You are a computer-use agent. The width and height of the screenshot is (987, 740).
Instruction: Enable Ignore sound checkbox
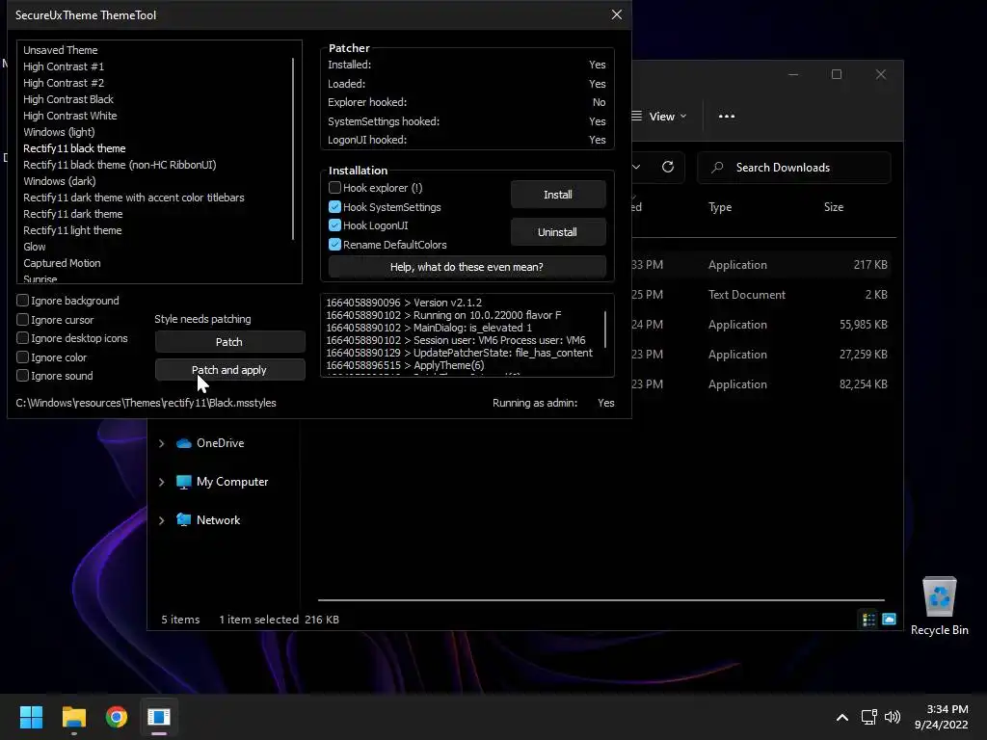[23, 376]
